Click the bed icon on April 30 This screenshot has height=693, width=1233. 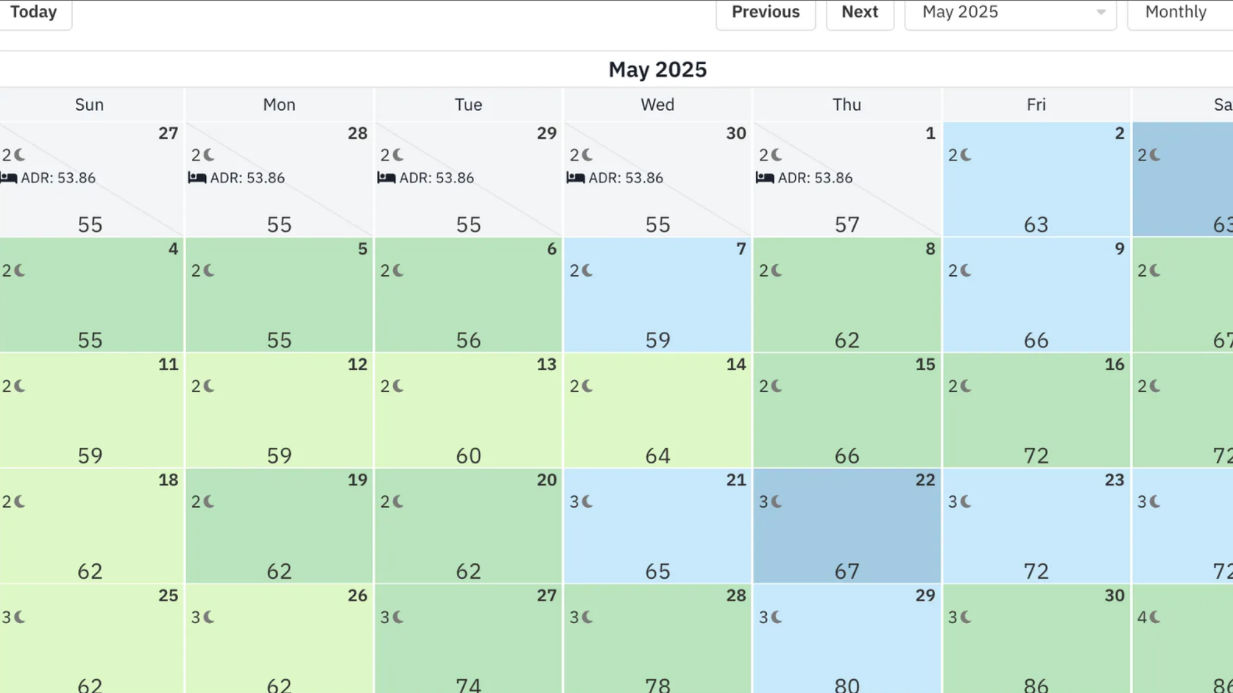pos(575,178)
